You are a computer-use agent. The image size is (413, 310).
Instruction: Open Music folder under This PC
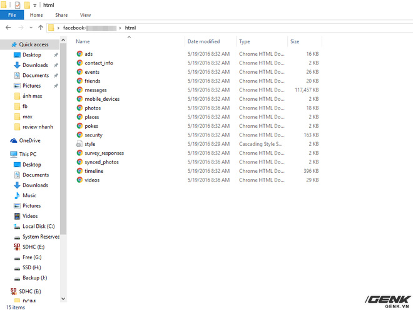29,195
